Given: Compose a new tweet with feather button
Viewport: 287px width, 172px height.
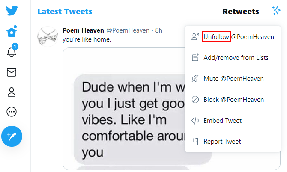Looking at the screenshot, I should (x=12, y=136).
